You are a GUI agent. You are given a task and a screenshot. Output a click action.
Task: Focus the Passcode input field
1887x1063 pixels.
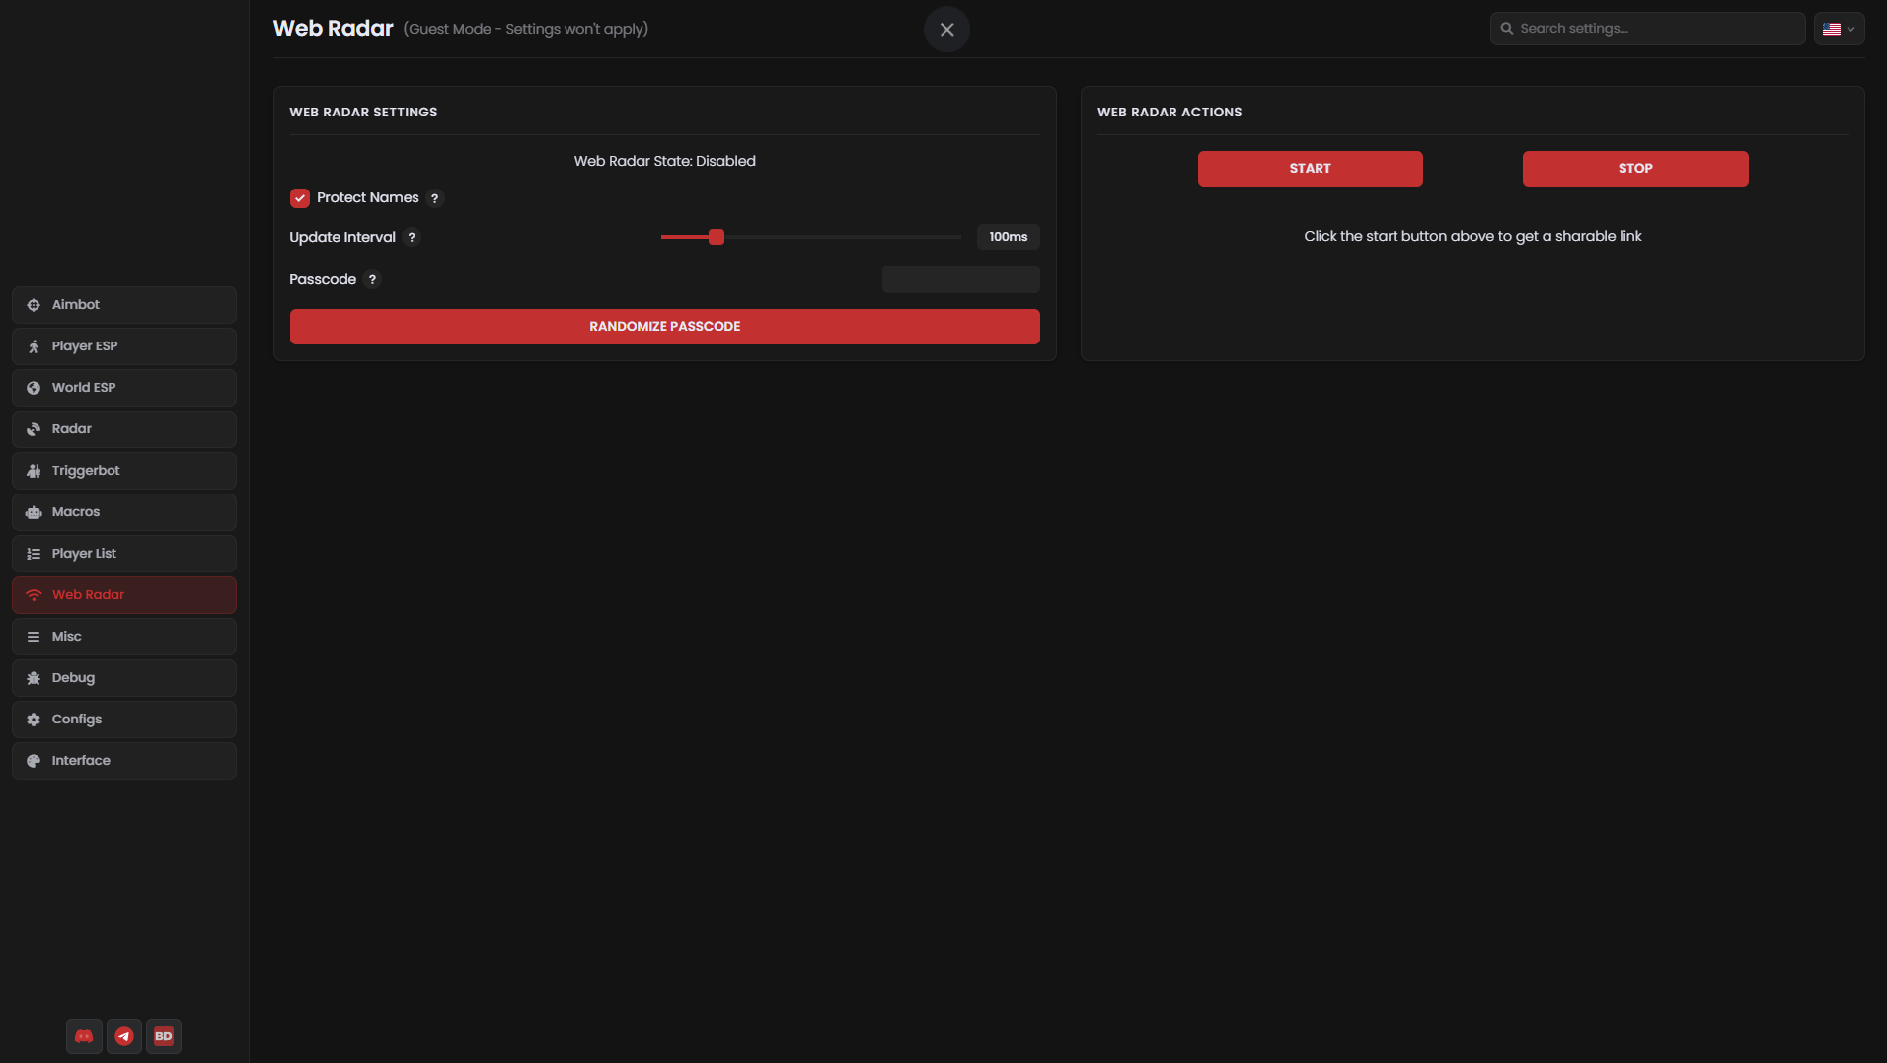coord(960,279)
